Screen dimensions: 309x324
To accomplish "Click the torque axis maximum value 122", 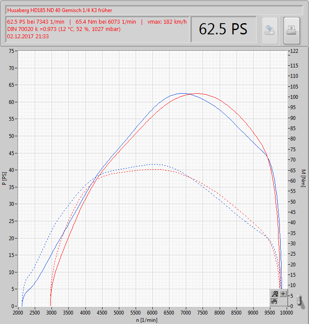I will (x=294, y=51).
